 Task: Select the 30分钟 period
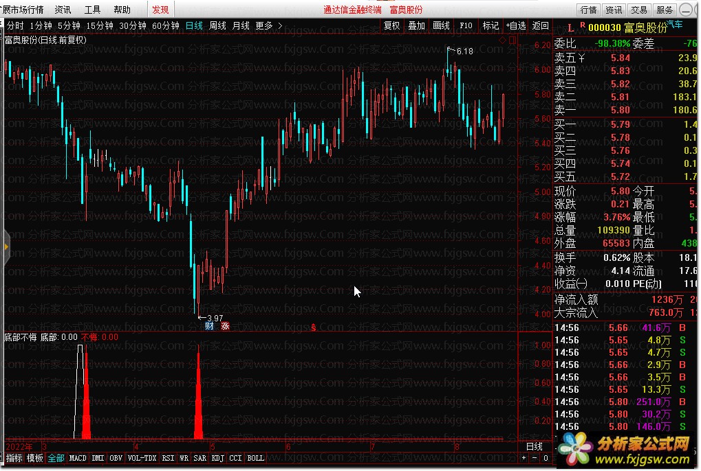point(133,26)
